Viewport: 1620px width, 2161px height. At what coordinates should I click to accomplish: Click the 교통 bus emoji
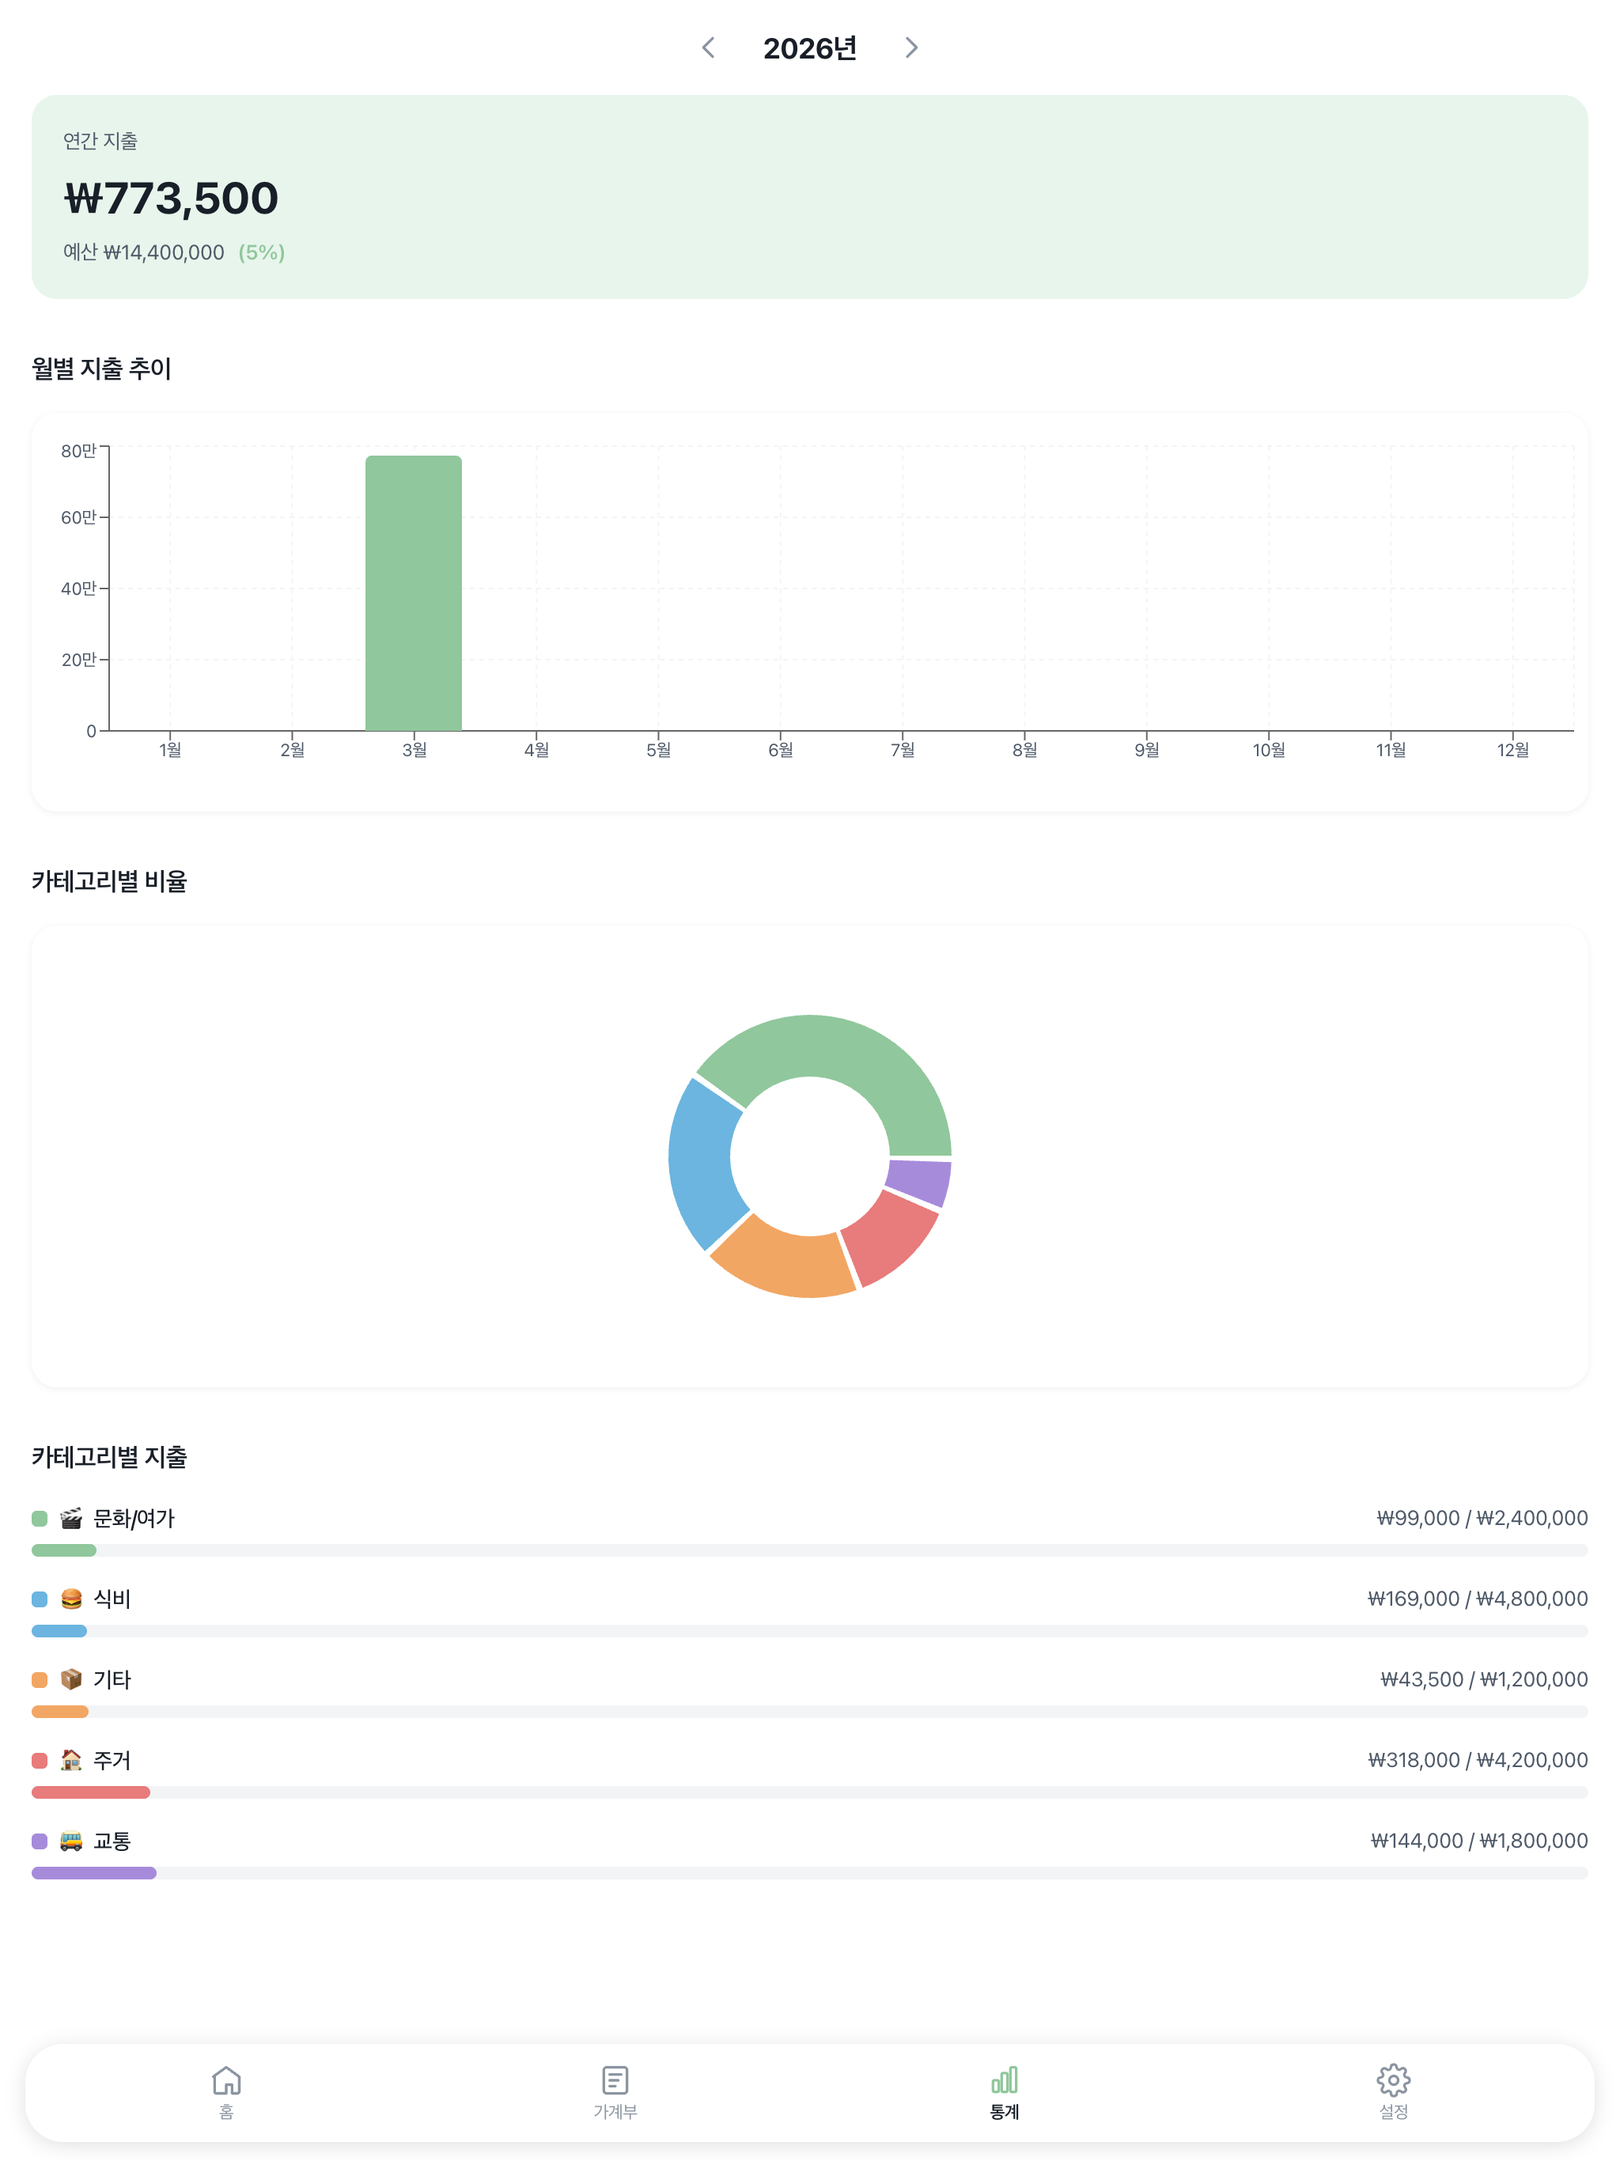pyautogui.click(x=71, y=1841)
